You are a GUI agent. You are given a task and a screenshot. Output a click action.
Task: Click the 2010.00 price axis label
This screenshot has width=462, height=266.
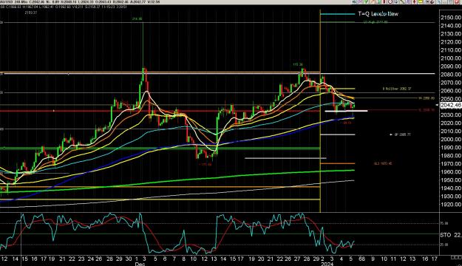tap(451, 131)
